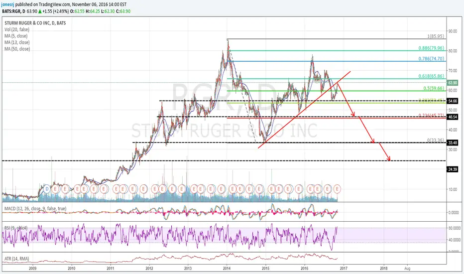Select the STURM RUGER & CO INC, D, BATS title
The image size is (464, 274).
(35, 23)
